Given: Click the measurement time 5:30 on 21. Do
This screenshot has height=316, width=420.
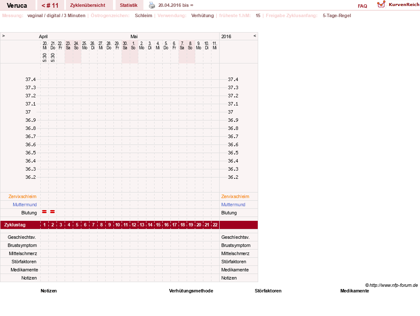Looking at the screenshot, I should click(x=53, y=57).
